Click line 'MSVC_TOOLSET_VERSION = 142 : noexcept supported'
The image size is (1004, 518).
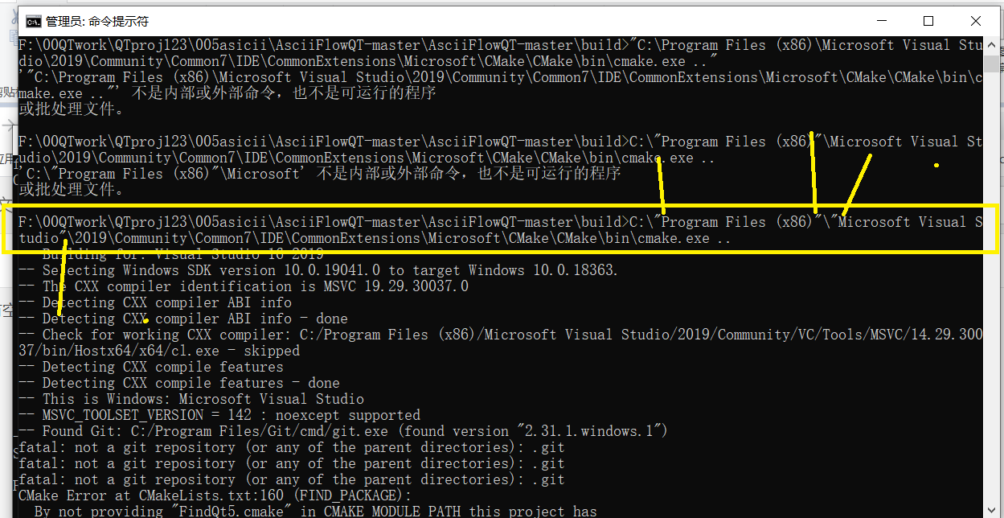tap(219, 415)
